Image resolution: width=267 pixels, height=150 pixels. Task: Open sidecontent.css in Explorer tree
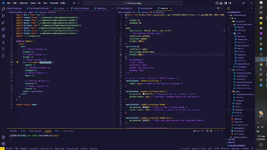(x=243, y=64)
